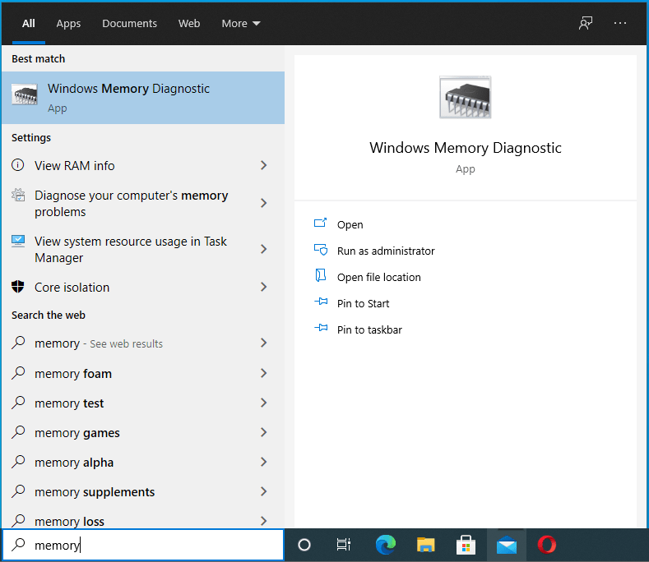Click the Run as administrator shield icon
Image resolution: width=649 pixels, height=562 pixels.
point(320,250)
